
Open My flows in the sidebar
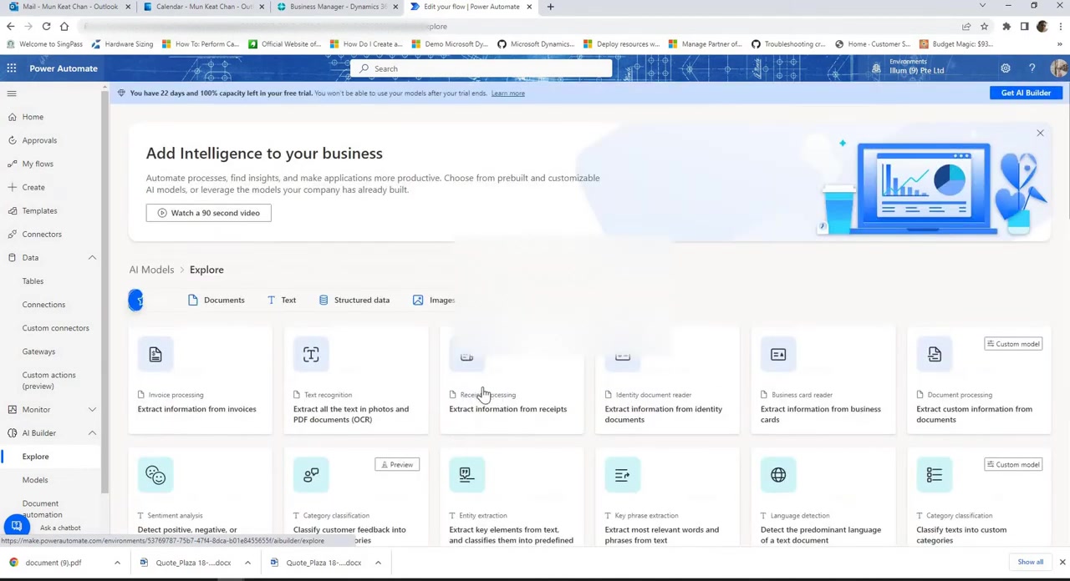pyautogui.click(x=38, y=164)
